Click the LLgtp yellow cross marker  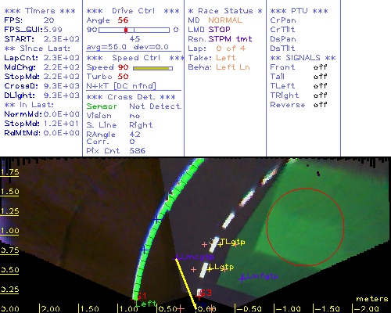210,268
